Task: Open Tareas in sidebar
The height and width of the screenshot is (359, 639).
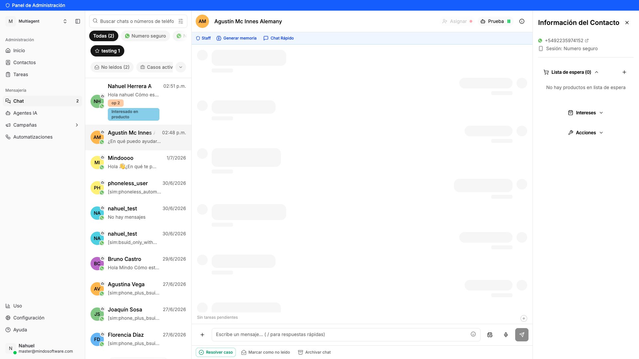Action: coord(43,74)
